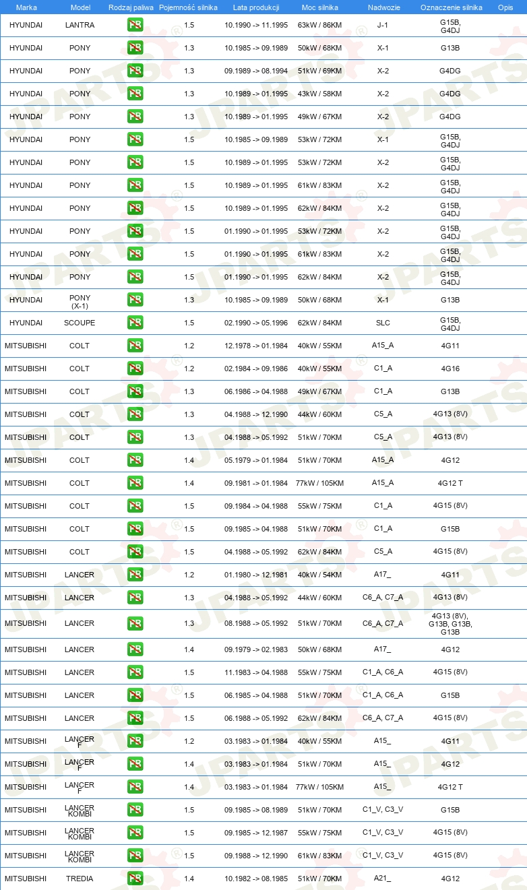Viewport: 527px width, 890px height.
Task: Click the 09.1985 -> 08.1989 production dates
Action: [x=256, y=810]
